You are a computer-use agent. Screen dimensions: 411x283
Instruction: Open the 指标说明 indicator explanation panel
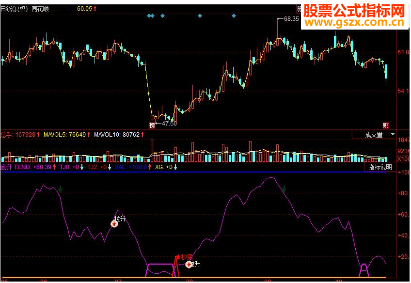pyautogui.click(x=381, y=166)
